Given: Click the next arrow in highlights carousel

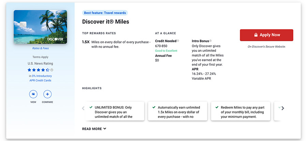Looking at the screenshot, I should point(282,108).
